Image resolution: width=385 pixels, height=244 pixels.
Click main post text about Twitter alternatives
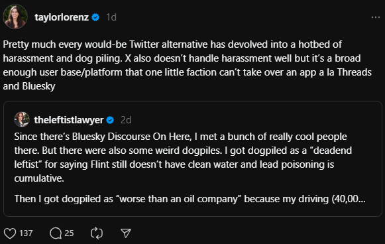pos(188,66)
